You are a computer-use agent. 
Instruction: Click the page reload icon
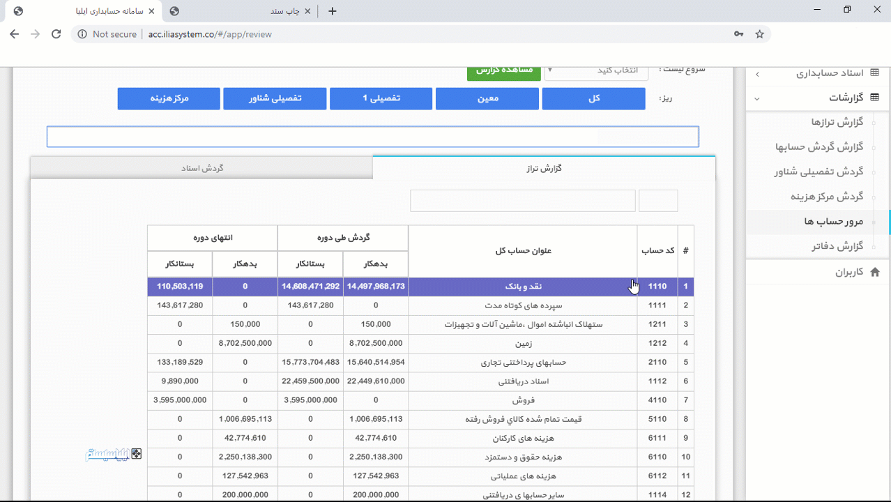coord(56,33)
